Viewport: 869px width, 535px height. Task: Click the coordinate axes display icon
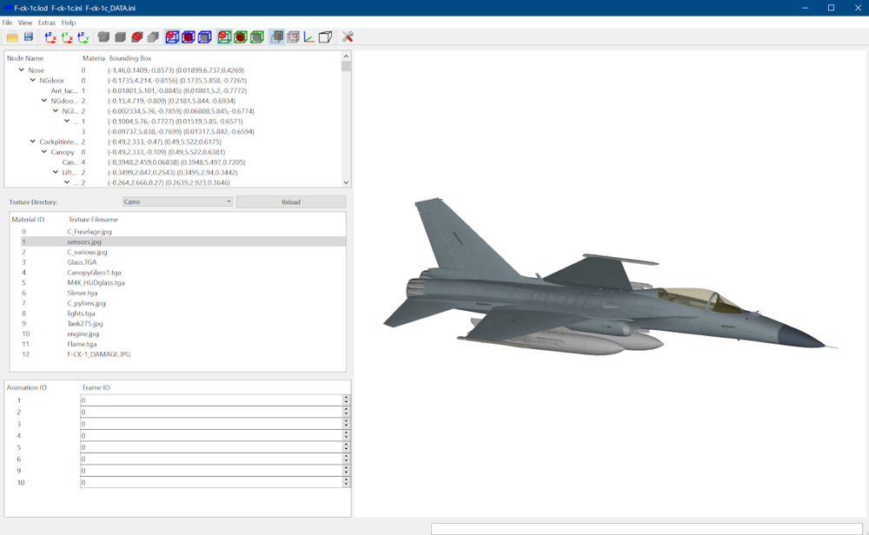coord(308,37)
